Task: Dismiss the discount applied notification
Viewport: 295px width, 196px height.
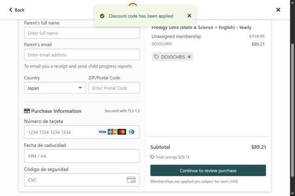Action: point(189,16)
